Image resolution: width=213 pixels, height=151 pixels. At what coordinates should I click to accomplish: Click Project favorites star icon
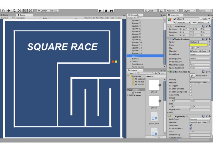[163, 73]
